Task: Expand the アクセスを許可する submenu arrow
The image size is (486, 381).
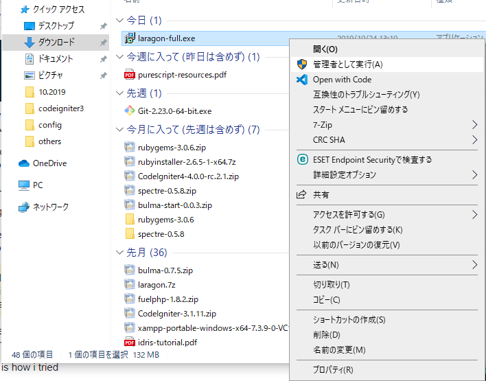Action: [x=474, y=214]
